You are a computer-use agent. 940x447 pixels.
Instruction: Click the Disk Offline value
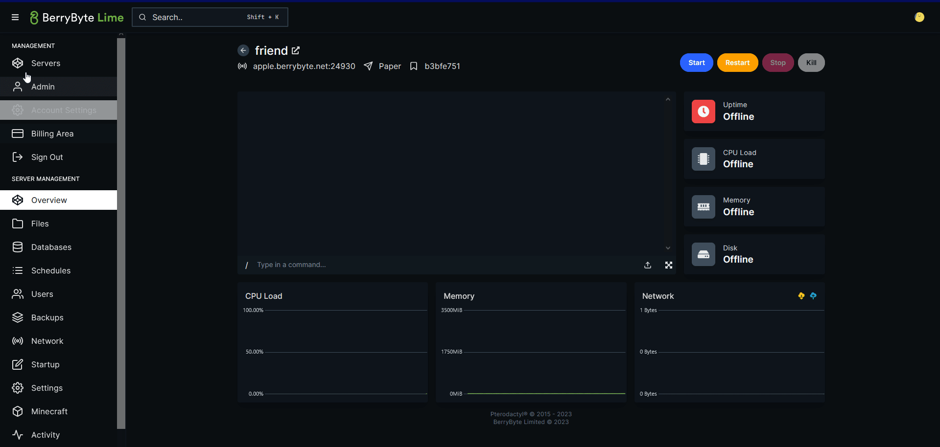click(x=738, y=259)
